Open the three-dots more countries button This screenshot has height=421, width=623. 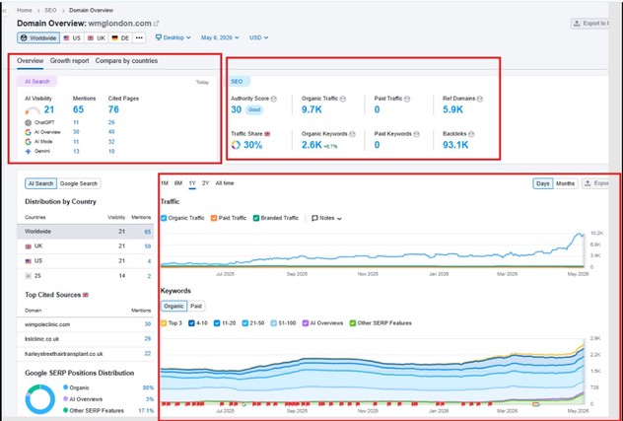pyautogui.click(x=139, y=37)
